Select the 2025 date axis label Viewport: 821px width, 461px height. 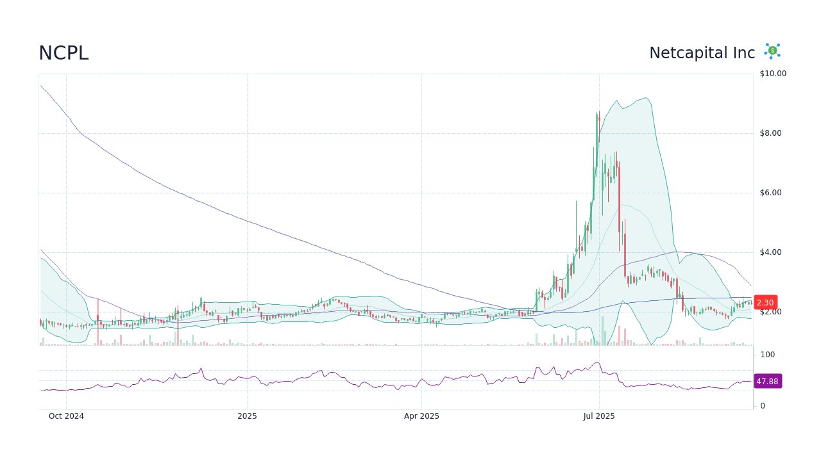[248, 416]
